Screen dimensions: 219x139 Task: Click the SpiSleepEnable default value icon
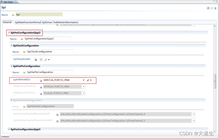tap(36, 60)
